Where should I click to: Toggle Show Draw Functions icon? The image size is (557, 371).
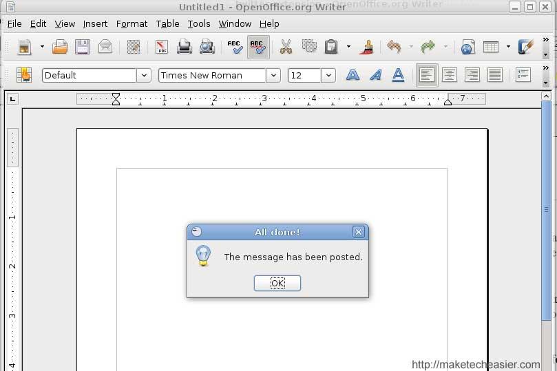click(x=526, y=47)
